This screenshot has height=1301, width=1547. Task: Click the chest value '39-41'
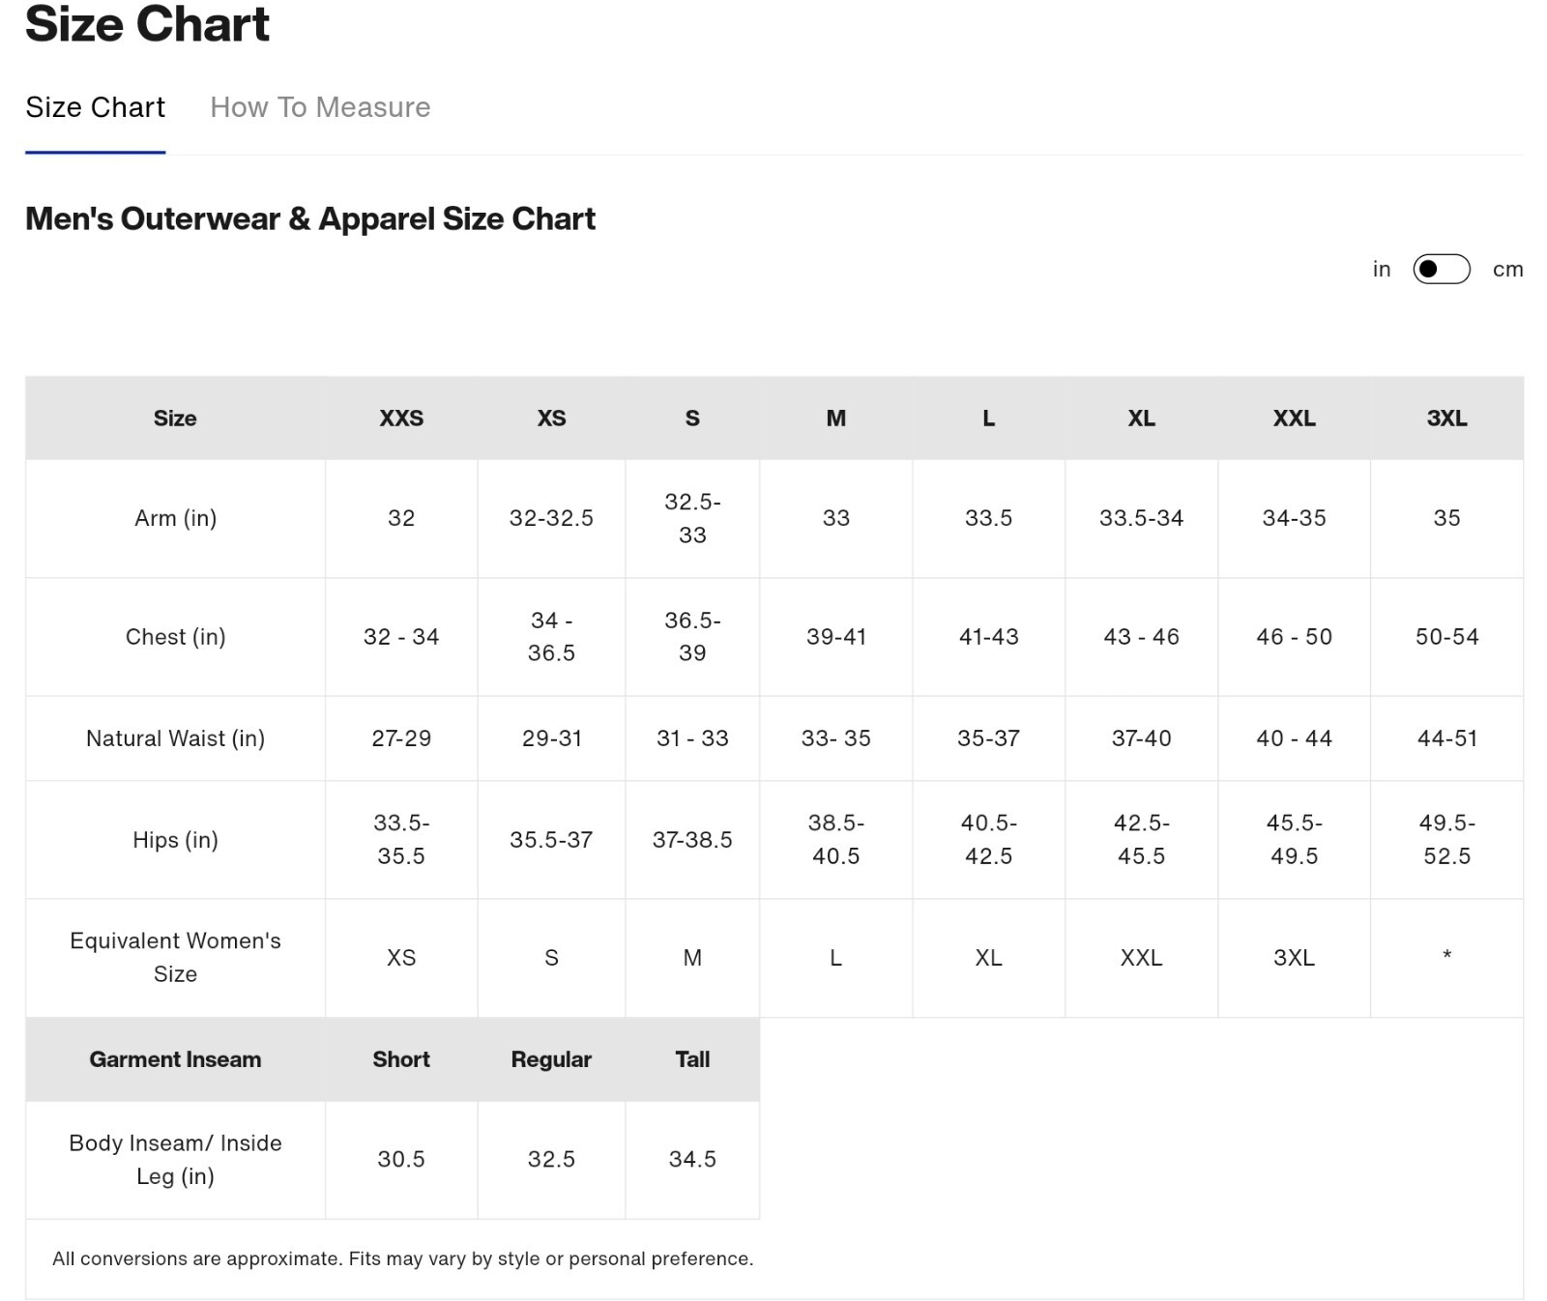pyautogui.click(x=835, y=637)
